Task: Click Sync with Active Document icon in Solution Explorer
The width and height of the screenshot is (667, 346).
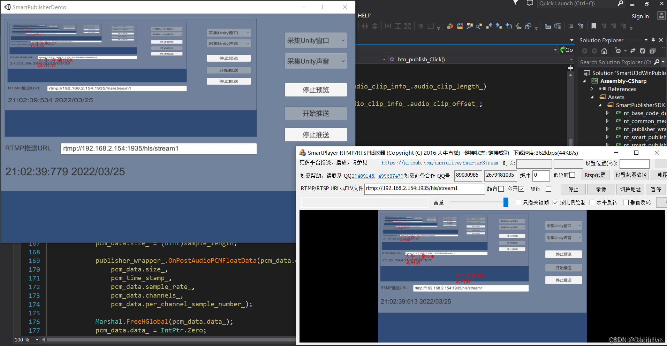Action: pos(633,51)
